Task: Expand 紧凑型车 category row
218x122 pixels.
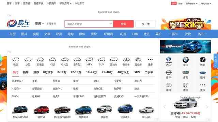Action: (17, 81)
